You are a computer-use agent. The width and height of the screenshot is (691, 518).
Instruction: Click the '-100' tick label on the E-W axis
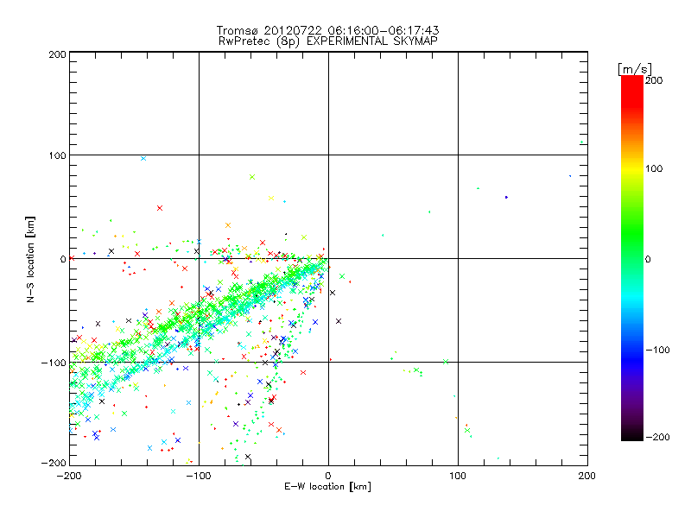(199, 476)
